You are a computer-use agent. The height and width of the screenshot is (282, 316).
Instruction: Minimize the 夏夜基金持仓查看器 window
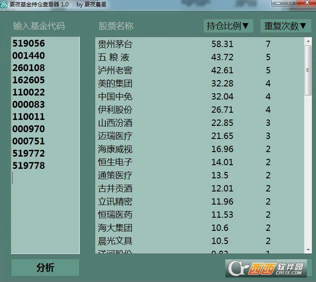point(278,3)
